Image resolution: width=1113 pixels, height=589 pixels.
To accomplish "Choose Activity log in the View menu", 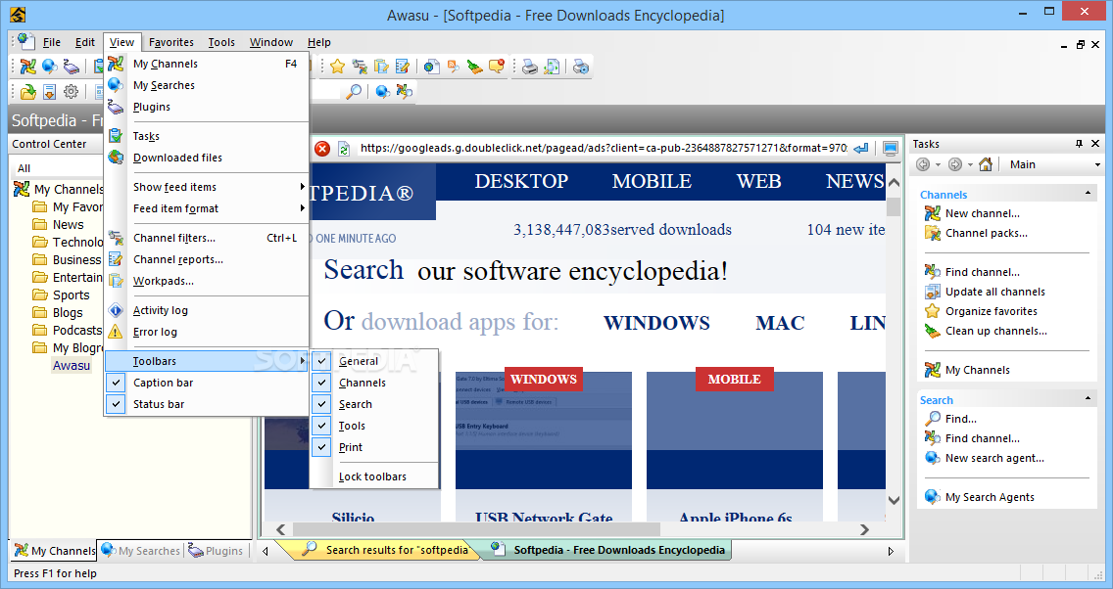I will click(x=207, y=310).
